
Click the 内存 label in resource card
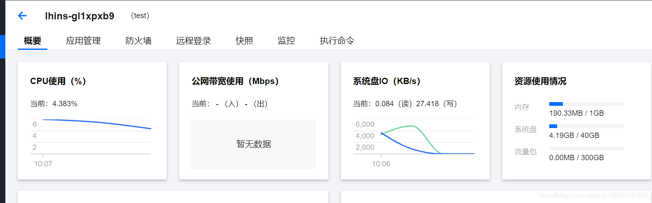(x=522, y=107)
